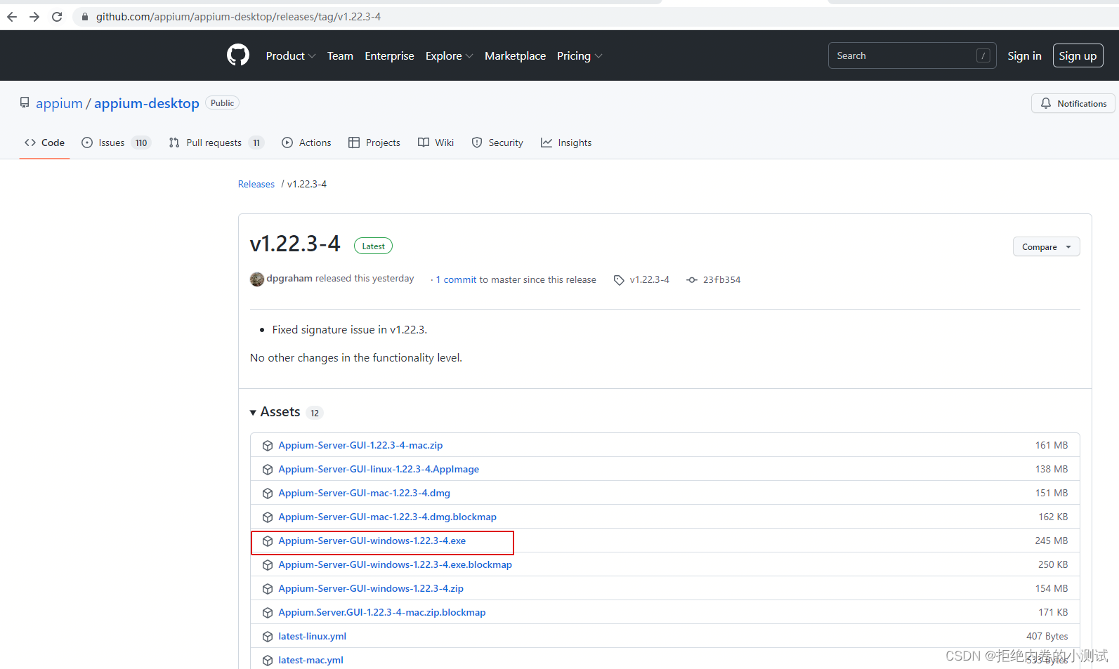
Task: Click Enterprise in the top navigation
Action: pos(389,55)
